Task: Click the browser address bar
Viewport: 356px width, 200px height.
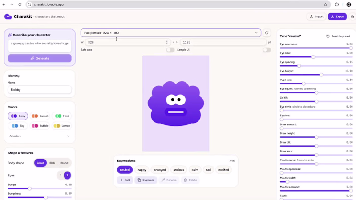Action: tap(177, 4)
